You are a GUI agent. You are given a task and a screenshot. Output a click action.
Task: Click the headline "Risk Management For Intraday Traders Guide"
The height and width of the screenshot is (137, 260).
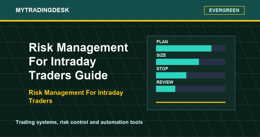click(78, 61)
